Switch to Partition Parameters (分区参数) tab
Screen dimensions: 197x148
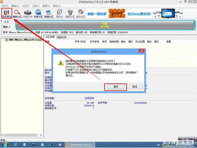click(50, 37)
